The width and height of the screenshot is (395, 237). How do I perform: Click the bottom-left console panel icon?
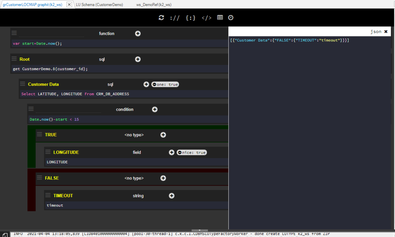click(x=5, y=235)
